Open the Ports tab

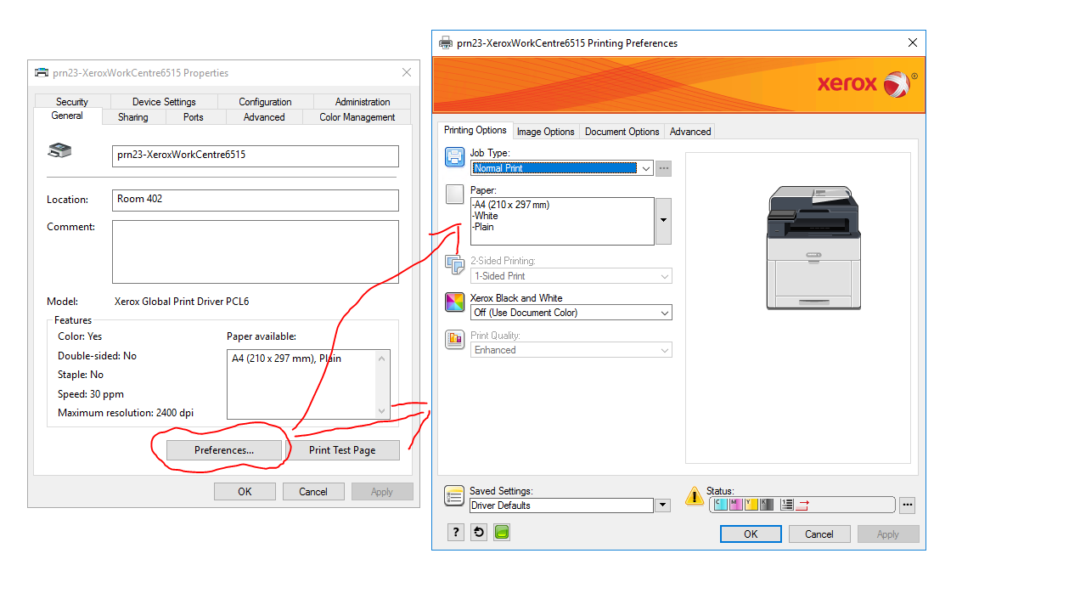(x=194, y=117)
